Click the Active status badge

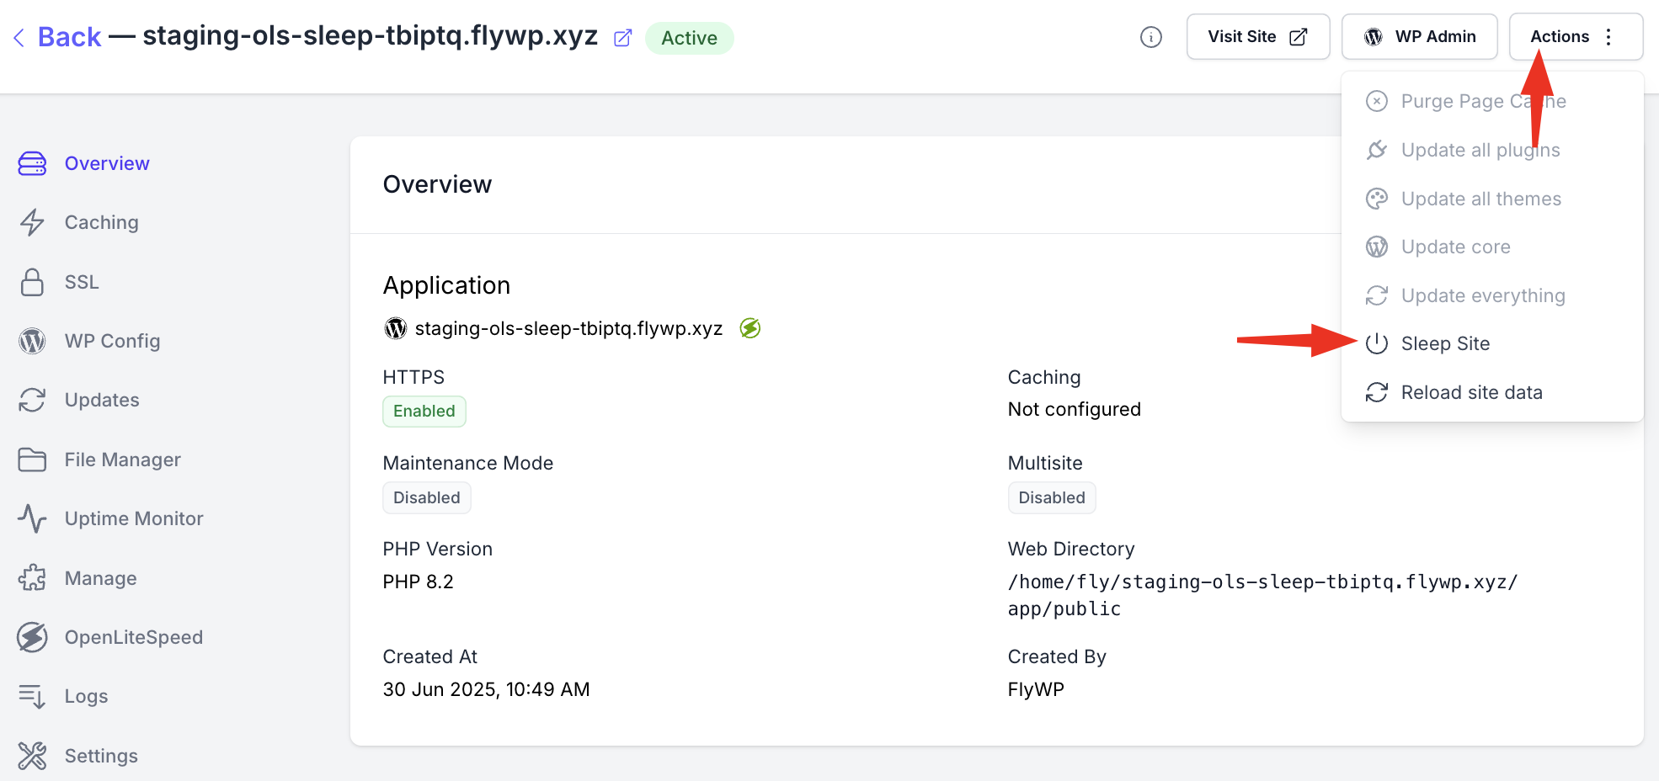pos(690,38)
